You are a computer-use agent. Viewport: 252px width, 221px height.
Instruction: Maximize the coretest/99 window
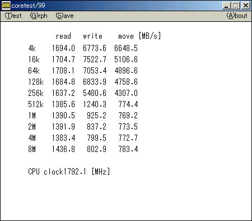236,6
